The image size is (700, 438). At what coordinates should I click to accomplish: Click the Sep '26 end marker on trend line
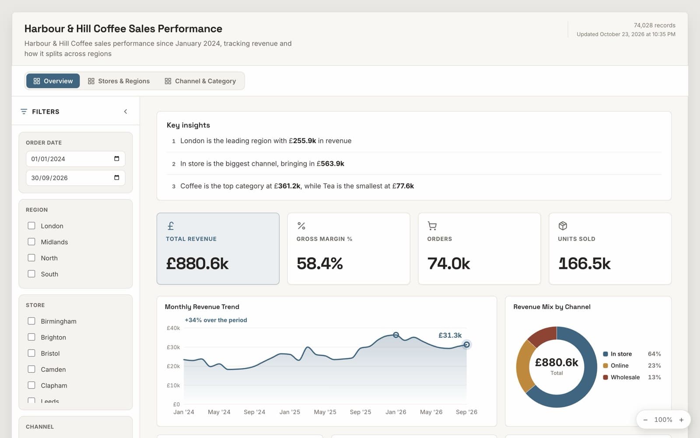467,345
